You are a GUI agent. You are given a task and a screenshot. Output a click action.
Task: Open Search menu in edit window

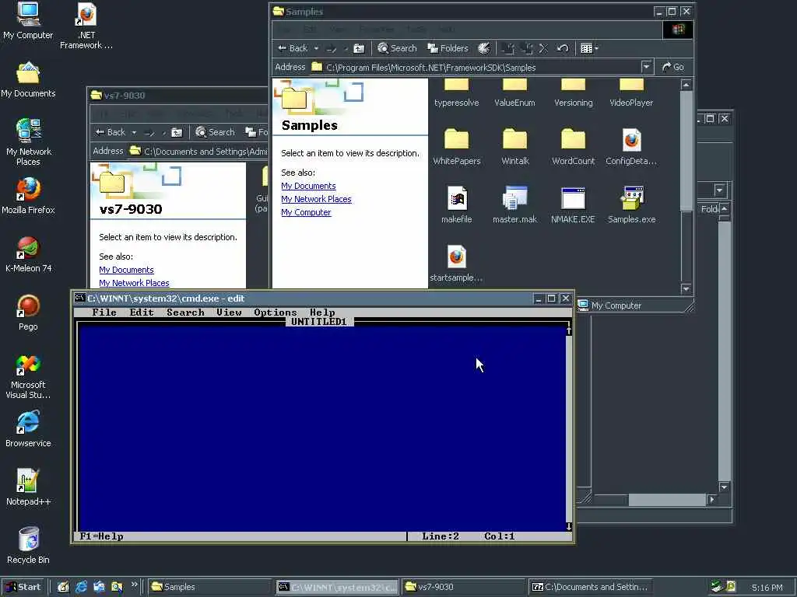(185, 312)
